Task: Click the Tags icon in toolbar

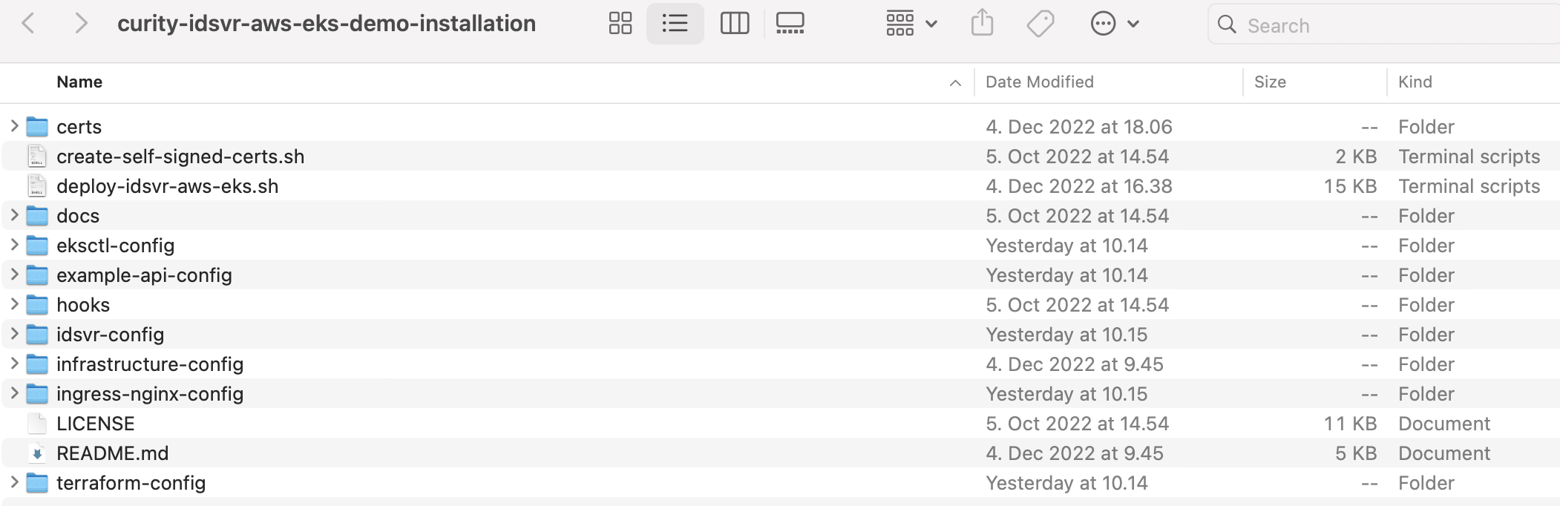Action: point(1040,24)
